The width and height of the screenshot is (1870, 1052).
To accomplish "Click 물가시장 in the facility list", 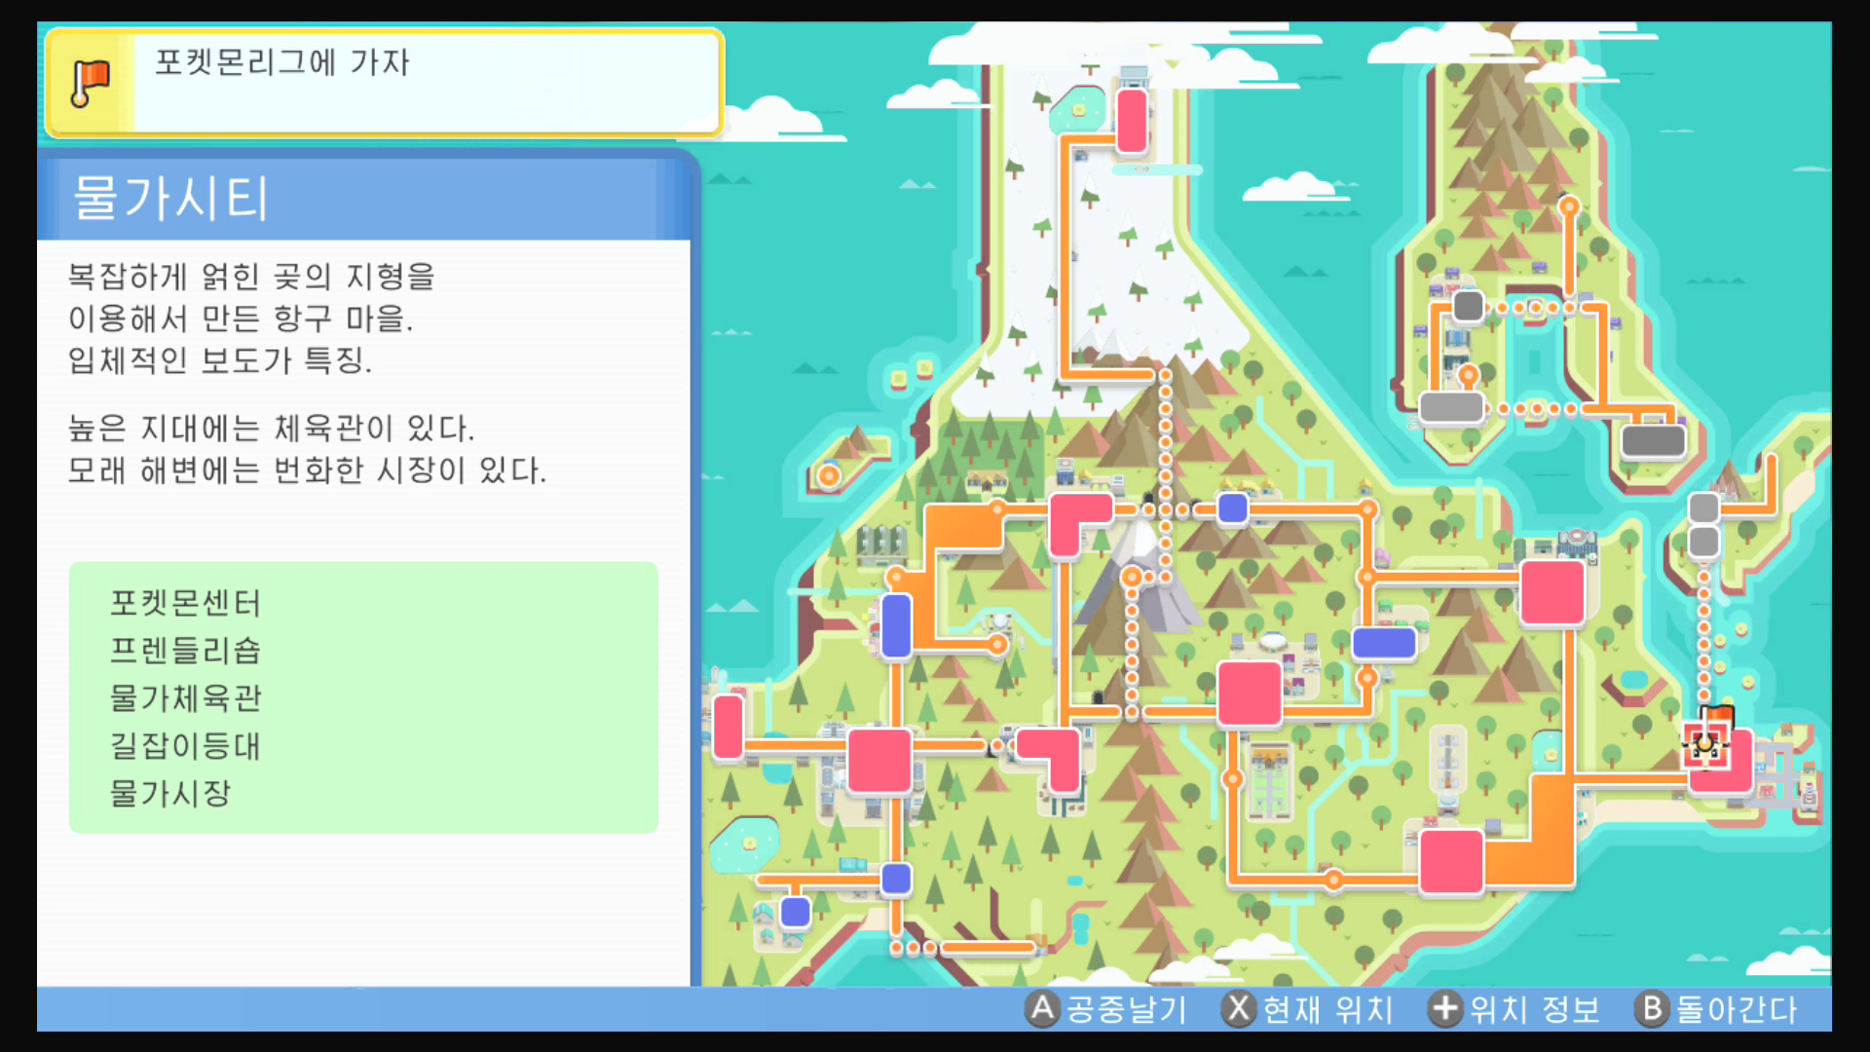I will coord(170,793).
